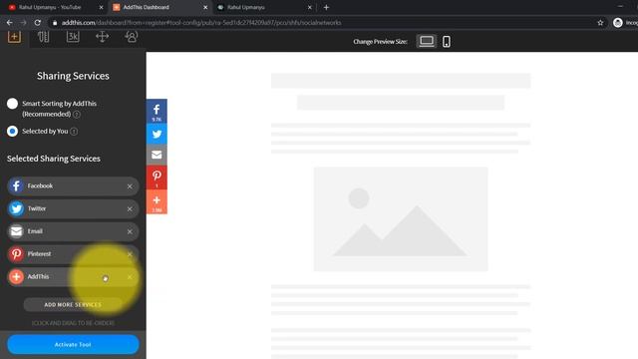Click the 'Sharing Services' heading
Image resolution: width=638 pixels, height=359 pixels.
(73, 76)
